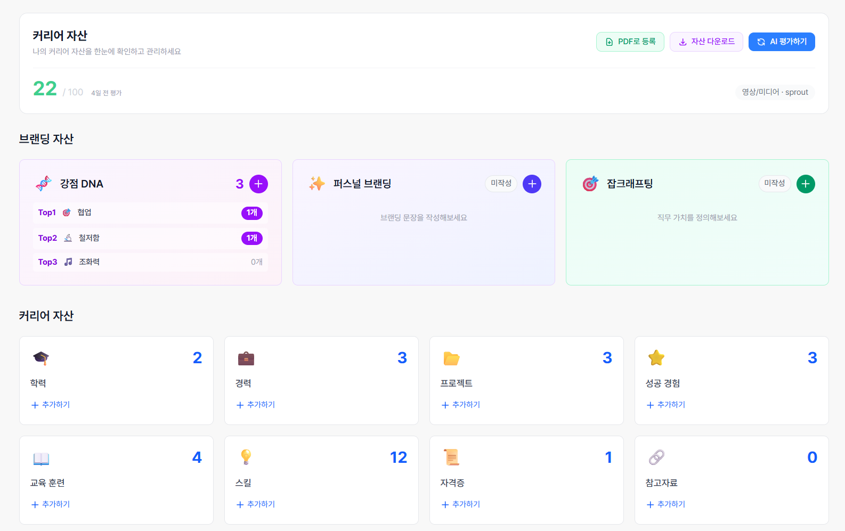Click the 참고자료 count 0
The width and height of the screenshot is (845, 531).
coord(812,458)
